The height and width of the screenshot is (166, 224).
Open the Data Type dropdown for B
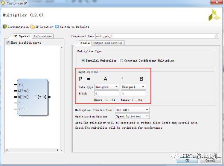[x=133, y=87]
